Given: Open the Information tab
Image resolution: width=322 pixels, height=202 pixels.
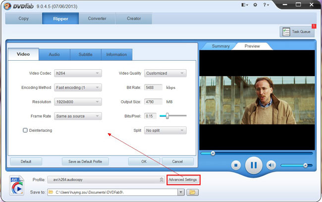Looking at the screenshot, I should (116, 54).
